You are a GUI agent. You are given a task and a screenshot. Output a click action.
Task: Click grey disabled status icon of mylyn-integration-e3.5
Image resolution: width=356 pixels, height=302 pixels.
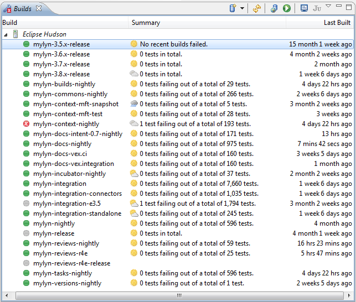tap(27, 204)
